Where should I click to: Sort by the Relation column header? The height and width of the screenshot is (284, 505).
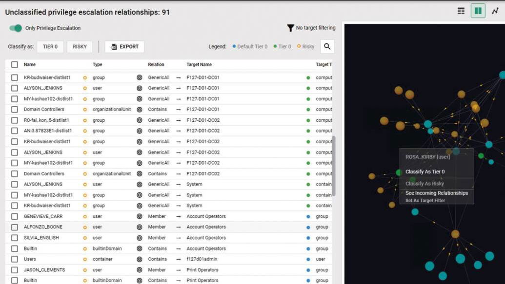pyautogui.click(x=156, y=64)
